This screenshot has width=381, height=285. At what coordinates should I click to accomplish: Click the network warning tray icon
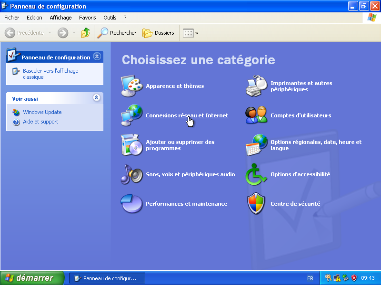click(337, 278)
